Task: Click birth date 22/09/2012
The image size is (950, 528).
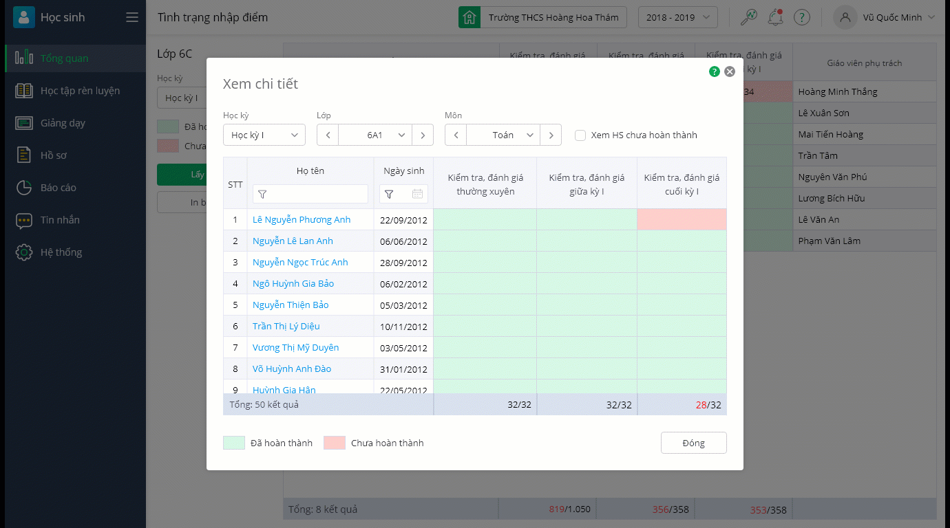Action: pos(403,221)
